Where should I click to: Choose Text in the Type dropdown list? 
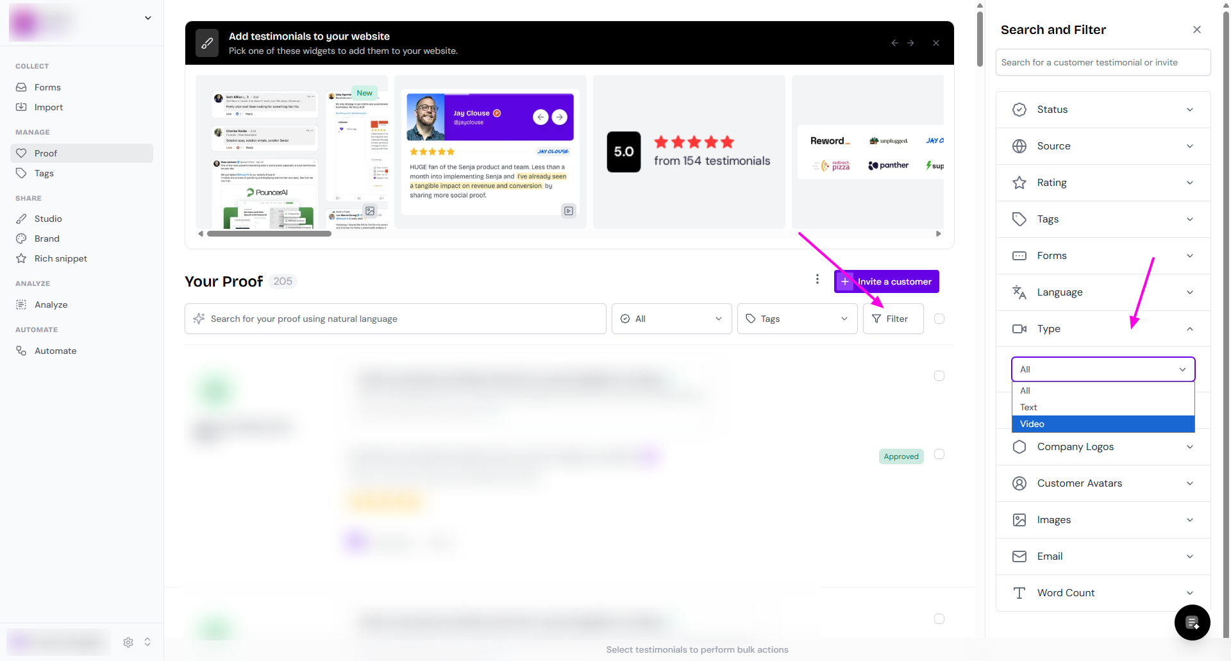(x=1103, y=407)
